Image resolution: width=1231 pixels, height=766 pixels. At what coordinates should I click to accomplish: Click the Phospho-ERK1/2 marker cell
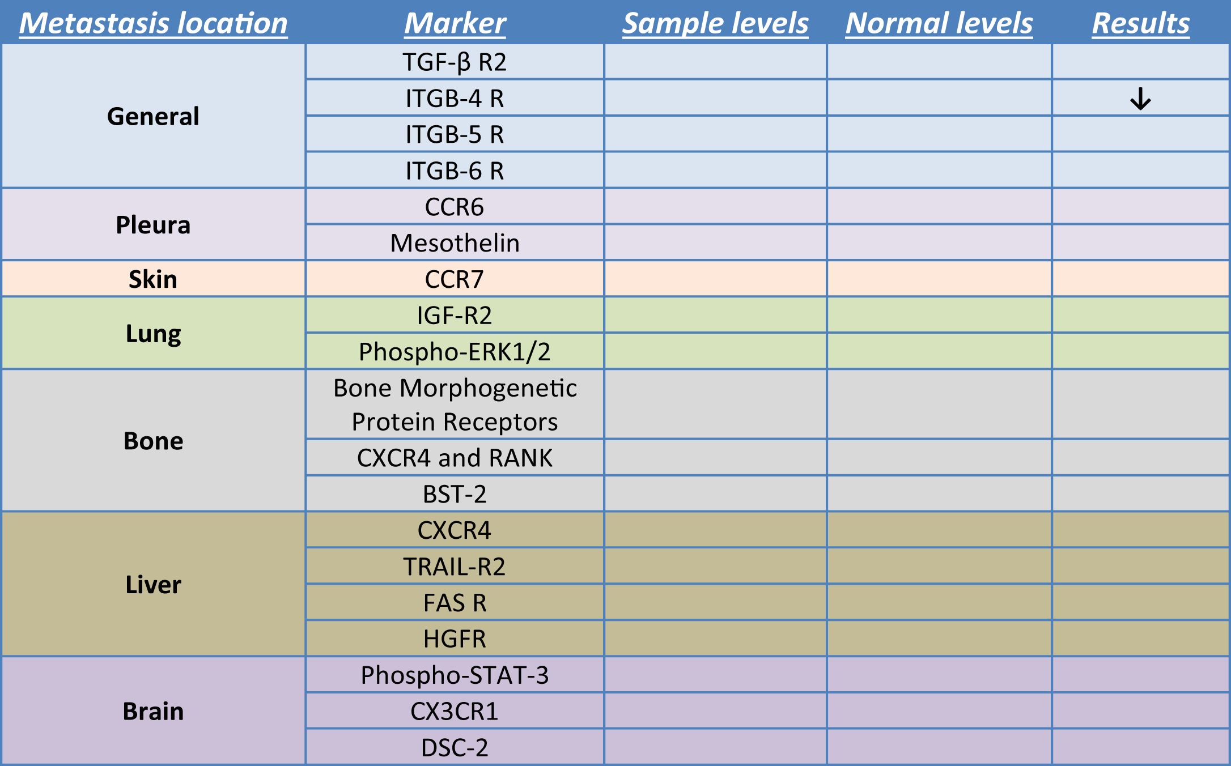click(x=455, y=352)
